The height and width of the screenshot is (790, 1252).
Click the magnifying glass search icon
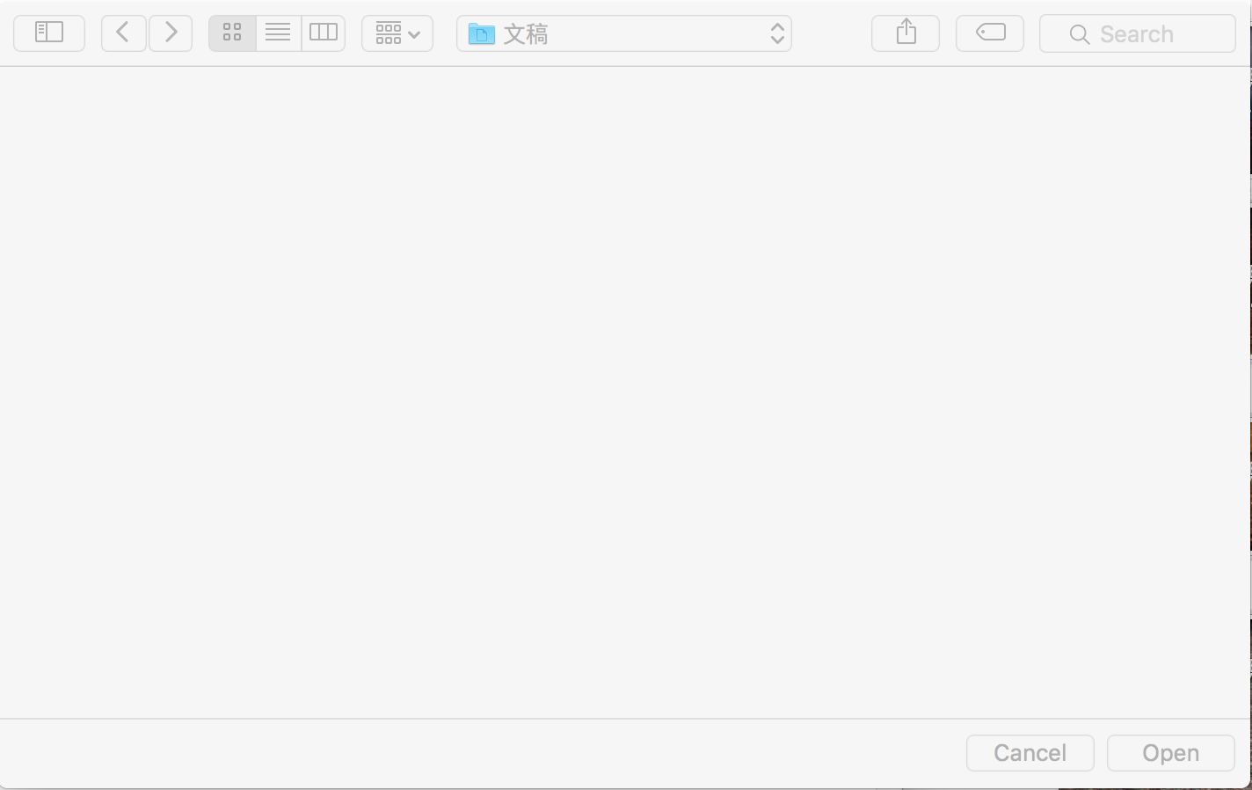1079,34
